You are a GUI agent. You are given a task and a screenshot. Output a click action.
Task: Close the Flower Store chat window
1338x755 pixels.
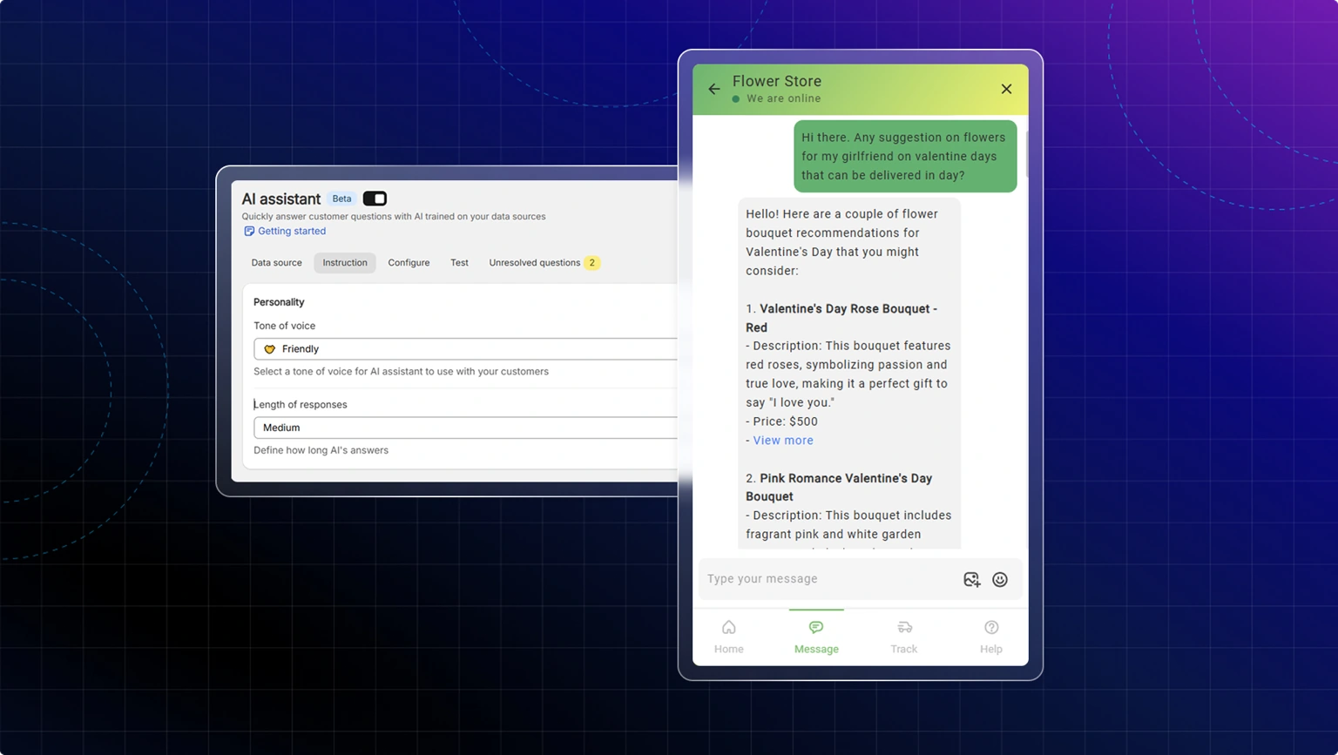1006,89
